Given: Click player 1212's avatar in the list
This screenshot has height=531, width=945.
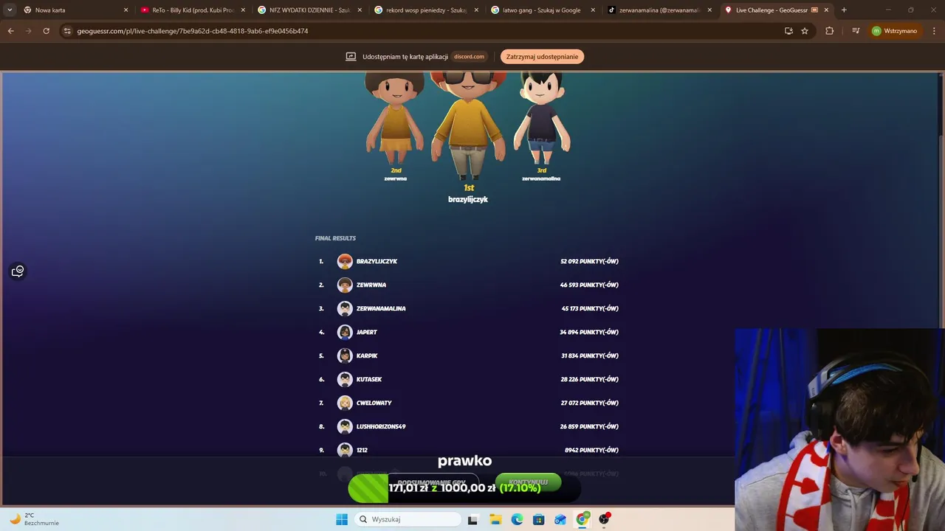Looking at the screenshot, I should pyautogui.click(x=345, y=450).
